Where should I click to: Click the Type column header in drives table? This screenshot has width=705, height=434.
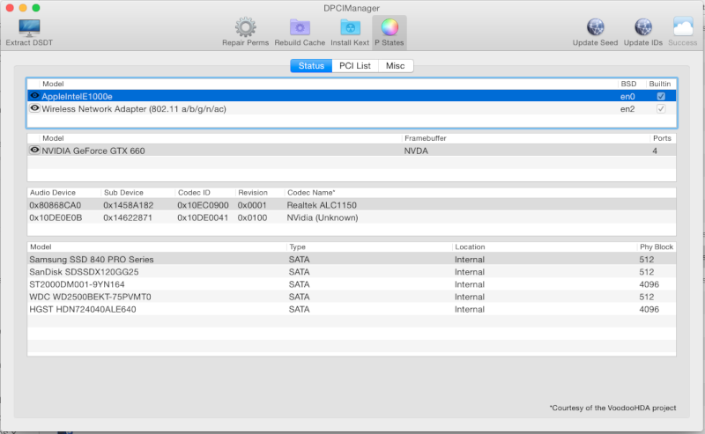tap(298, 247)
